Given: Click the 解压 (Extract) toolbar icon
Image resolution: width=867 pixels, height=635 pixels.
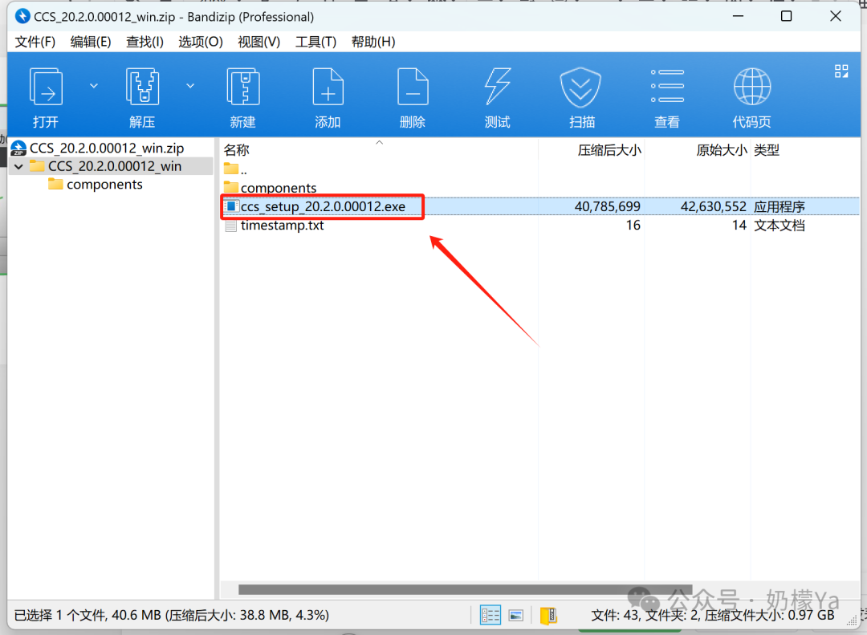Looking at the screenshot, I should 143,86.
